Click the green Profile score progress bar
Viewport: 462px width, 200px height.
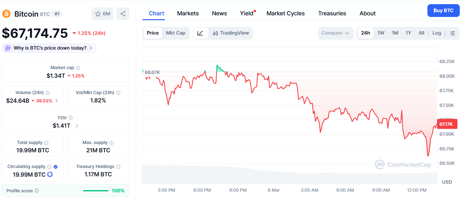point(95,191)
